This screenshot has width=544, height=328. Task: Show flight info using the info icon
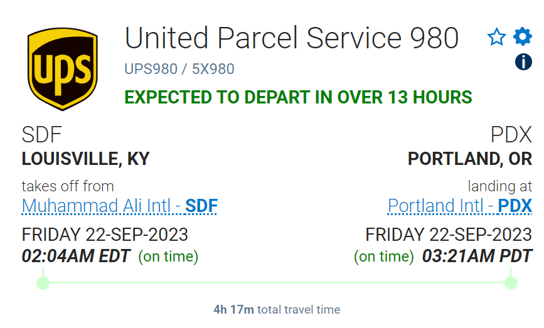click(x=523, y=61)
